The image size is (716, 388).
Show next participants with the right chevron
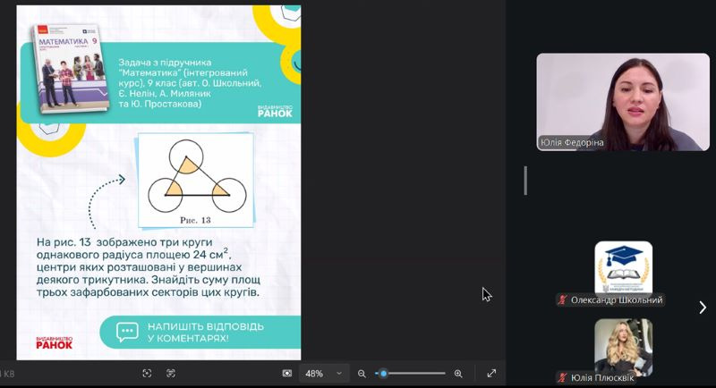[x=703, y=308]
